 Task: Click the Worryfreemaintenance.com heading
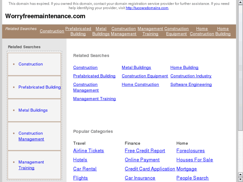point(45,16)
